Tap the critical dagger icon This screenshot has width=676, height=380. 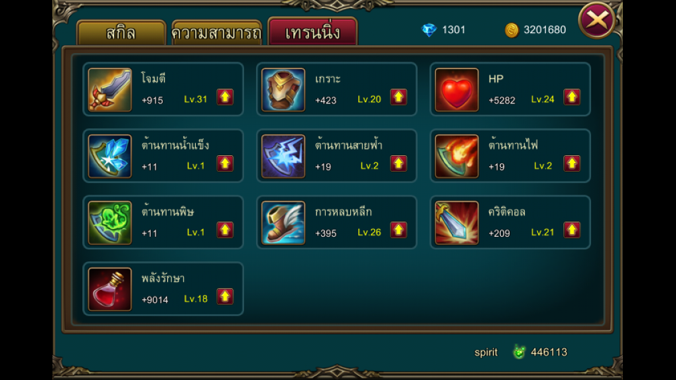point(456,223)
